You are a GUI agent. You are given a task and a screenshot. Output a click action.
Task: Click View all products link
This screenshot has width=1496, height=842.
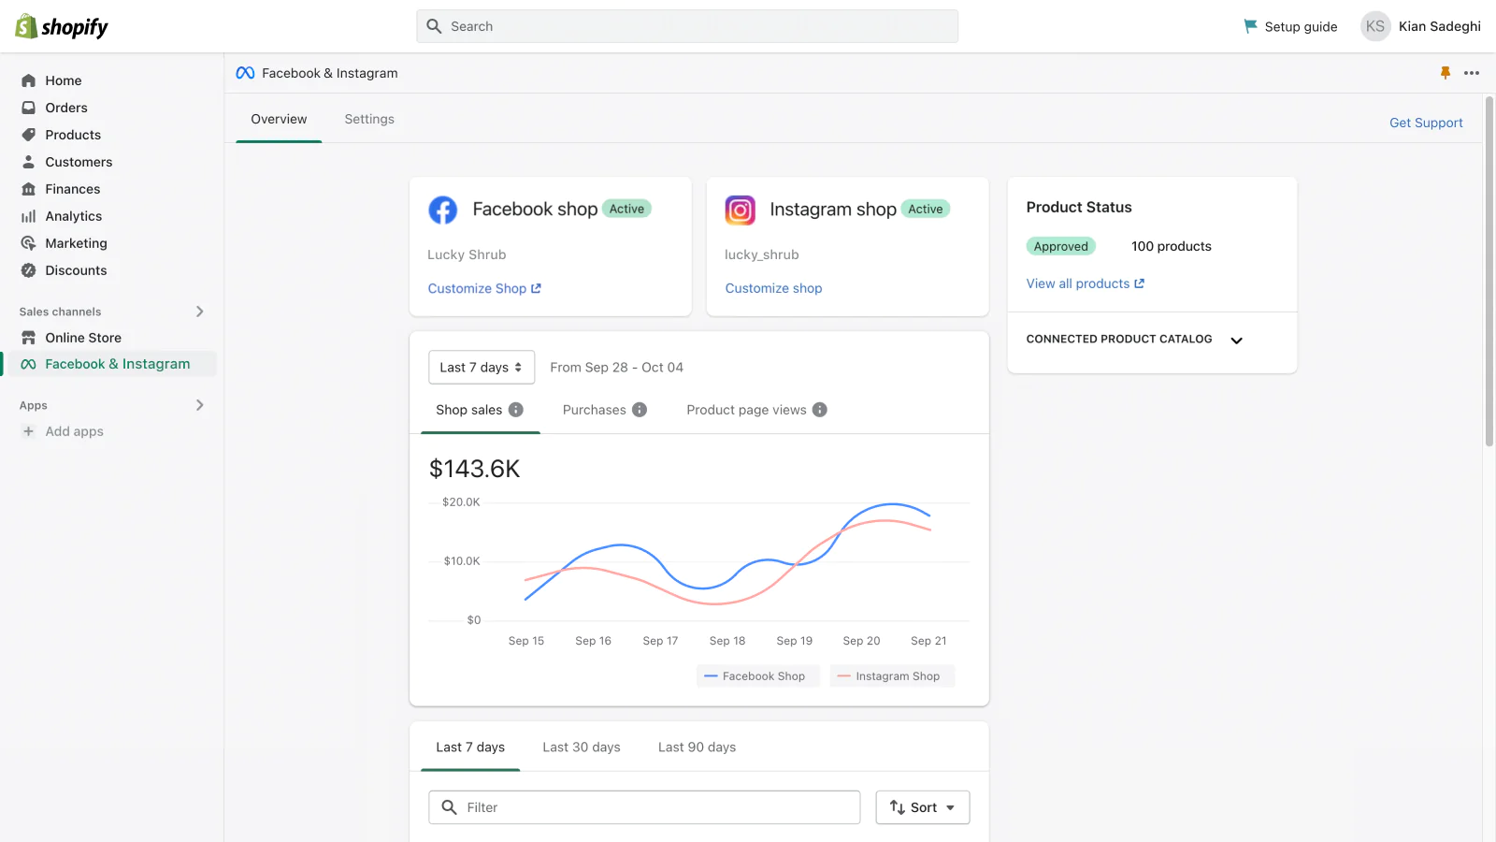(1086, 283)
